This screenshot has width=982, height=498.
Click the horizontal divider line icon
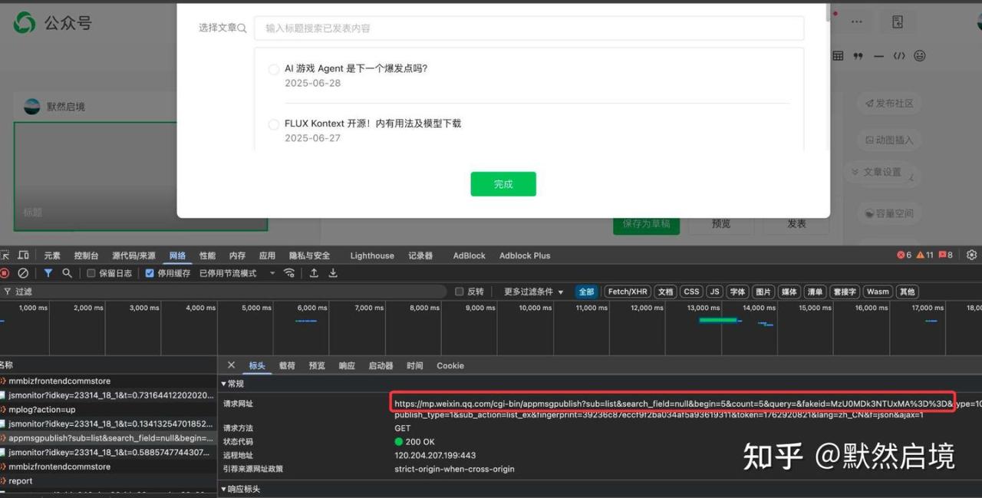pos(878,56)
